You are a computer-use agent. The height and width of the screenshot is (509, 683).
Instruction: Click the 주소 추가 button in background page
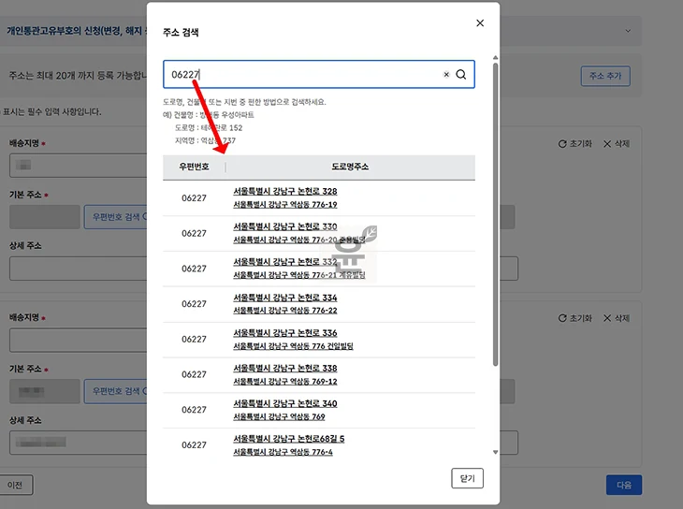click(x=605, y=77)
